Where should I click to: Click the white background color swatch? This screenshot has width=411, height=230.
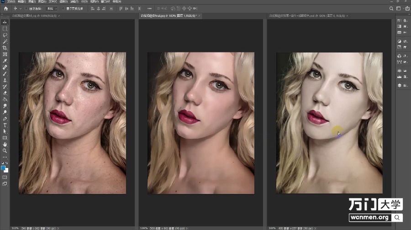tap(7, 171)
